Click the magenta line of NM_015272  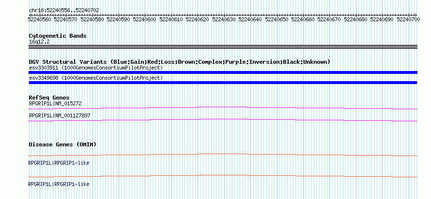[x=223, y=108]
